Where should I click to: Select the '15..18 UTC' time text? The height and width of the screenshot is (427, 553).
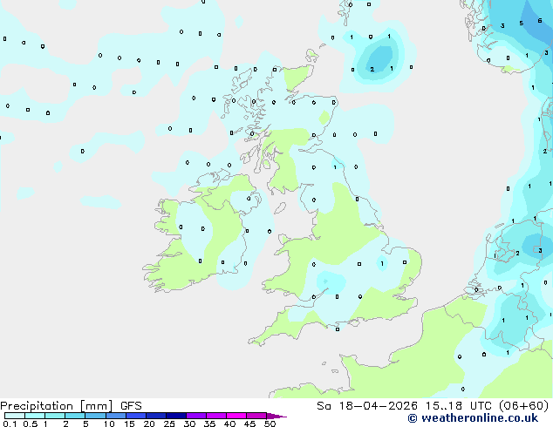(x=458, y=406)
